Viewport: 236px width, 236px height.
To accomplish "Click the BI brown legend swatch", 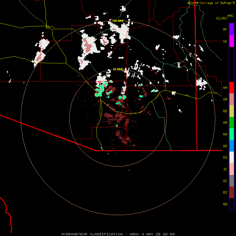I will (232, 192).
